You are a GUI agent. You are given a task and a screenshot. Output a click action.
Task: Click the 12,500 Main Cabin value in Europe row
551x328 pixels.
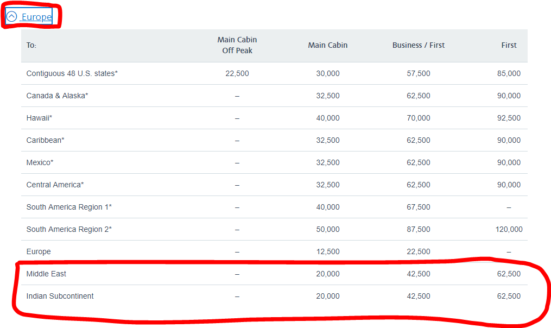tap(327, 251)
